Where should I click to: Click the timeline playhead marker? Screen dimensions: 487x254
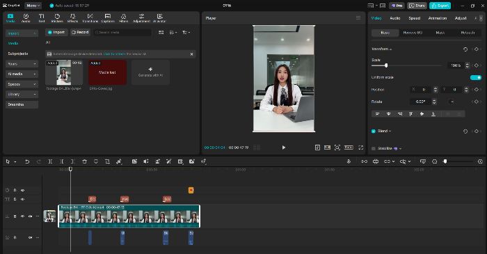(x=70, y=169)
